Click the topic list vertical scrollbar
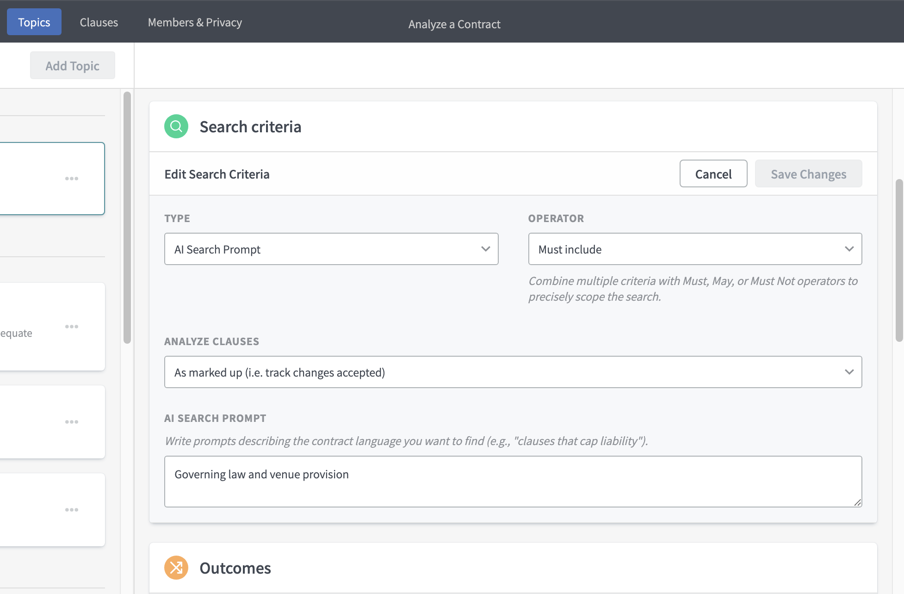Screen dimensions: 904x594 coord(127,217)
